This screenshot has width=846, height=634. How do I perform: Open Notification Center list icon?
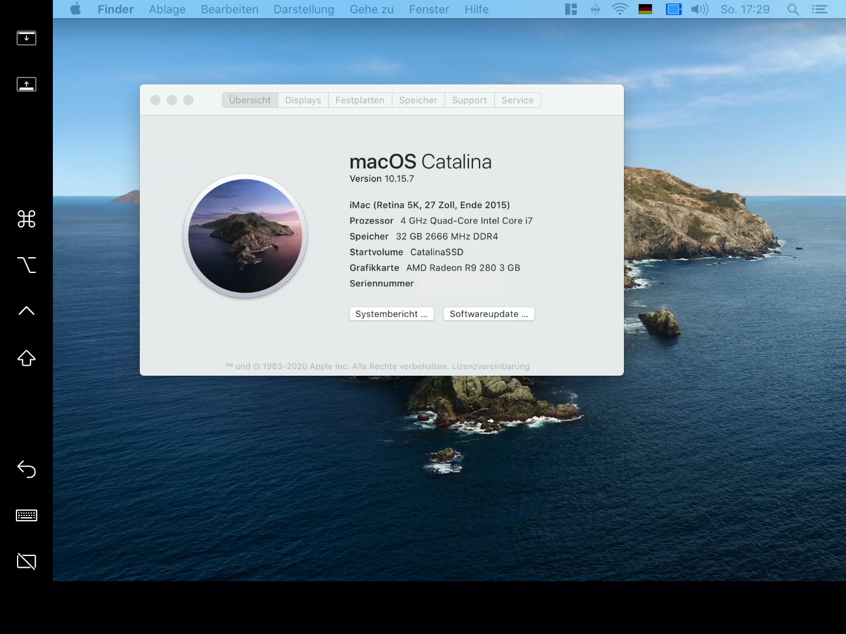click(x=819, y=9)
